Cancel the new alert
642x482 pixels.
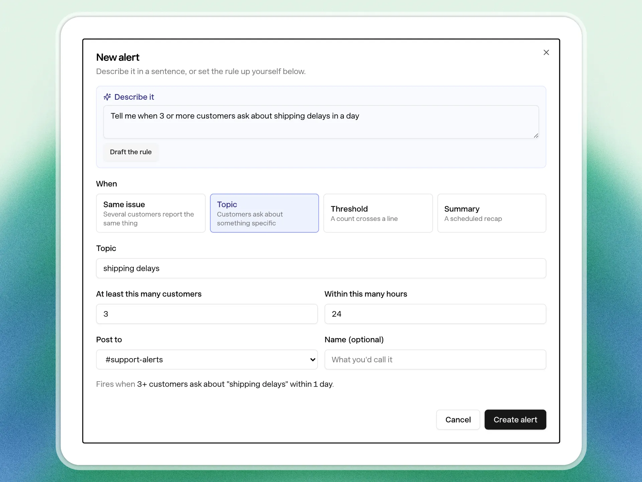coord(458,420)
